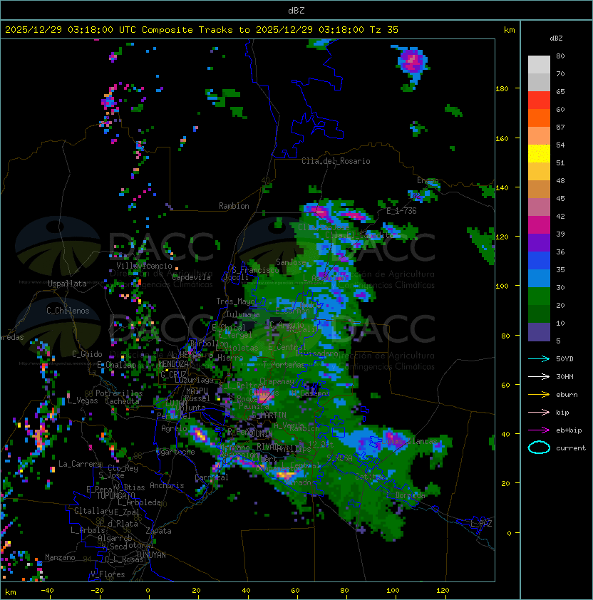
Task: Select the pink bip arrow in legend
Action: (539, 412)
